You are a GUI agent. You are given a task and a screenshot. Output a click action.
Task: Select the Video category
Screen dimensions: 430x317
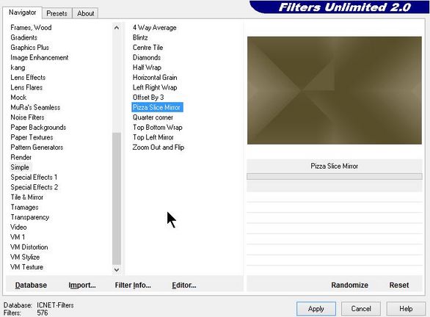[x=18, y=227]
